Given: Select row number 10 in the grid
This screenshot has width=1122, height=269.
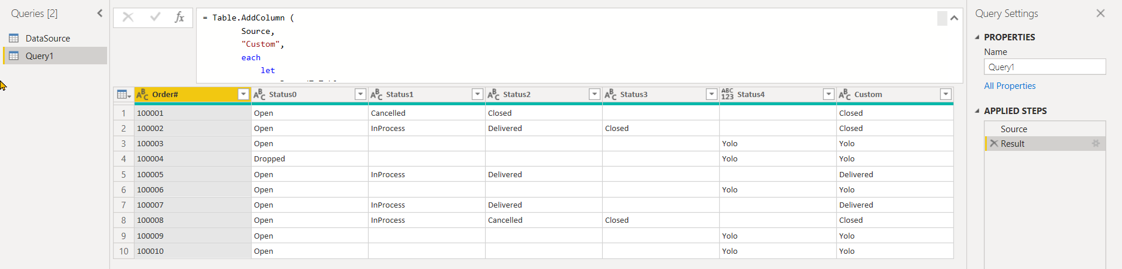Looking at the screenshot, I should coord(123,251).
